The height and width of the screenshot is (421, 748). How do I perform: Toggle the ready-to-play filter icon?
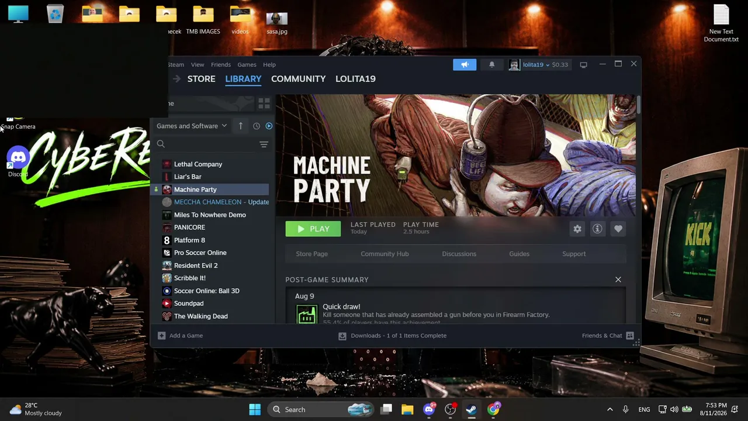tap(269, 126)
